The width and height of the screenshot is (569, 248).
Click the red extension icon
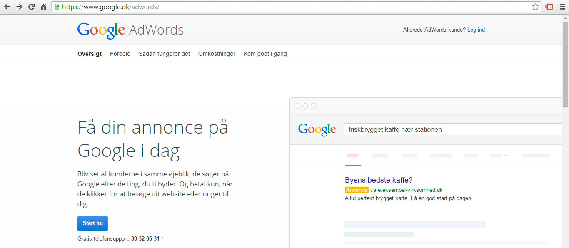pos(549,7)
